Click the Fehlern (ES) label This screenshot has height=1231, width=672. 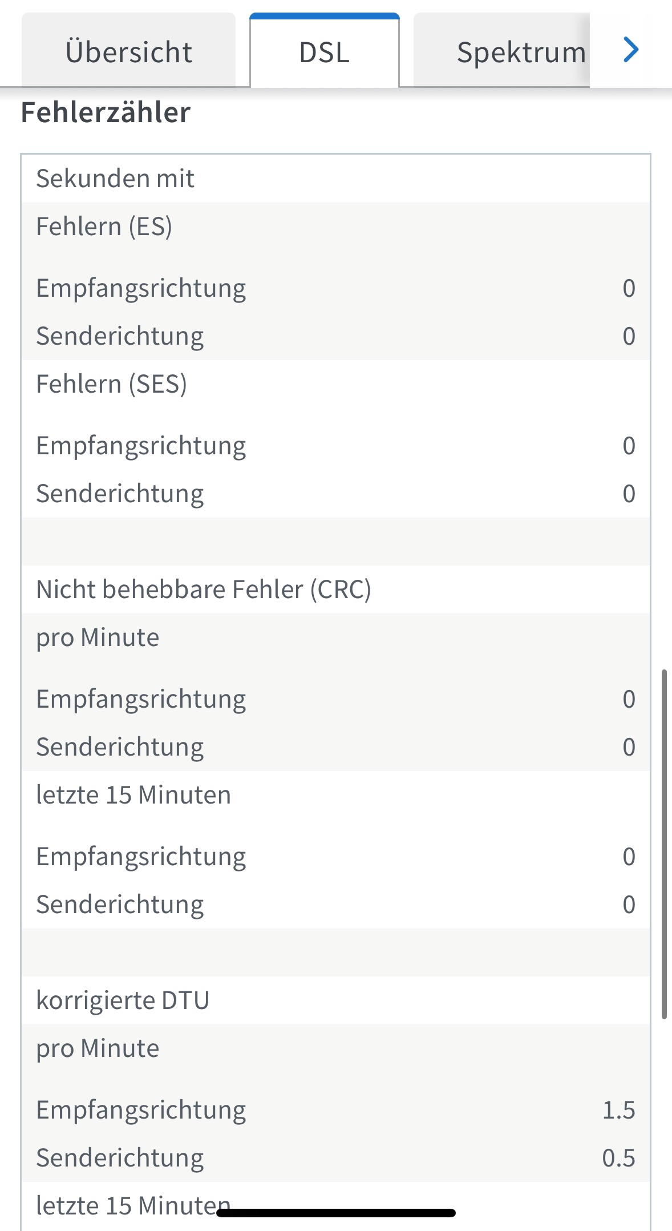(x=104, y=227)
